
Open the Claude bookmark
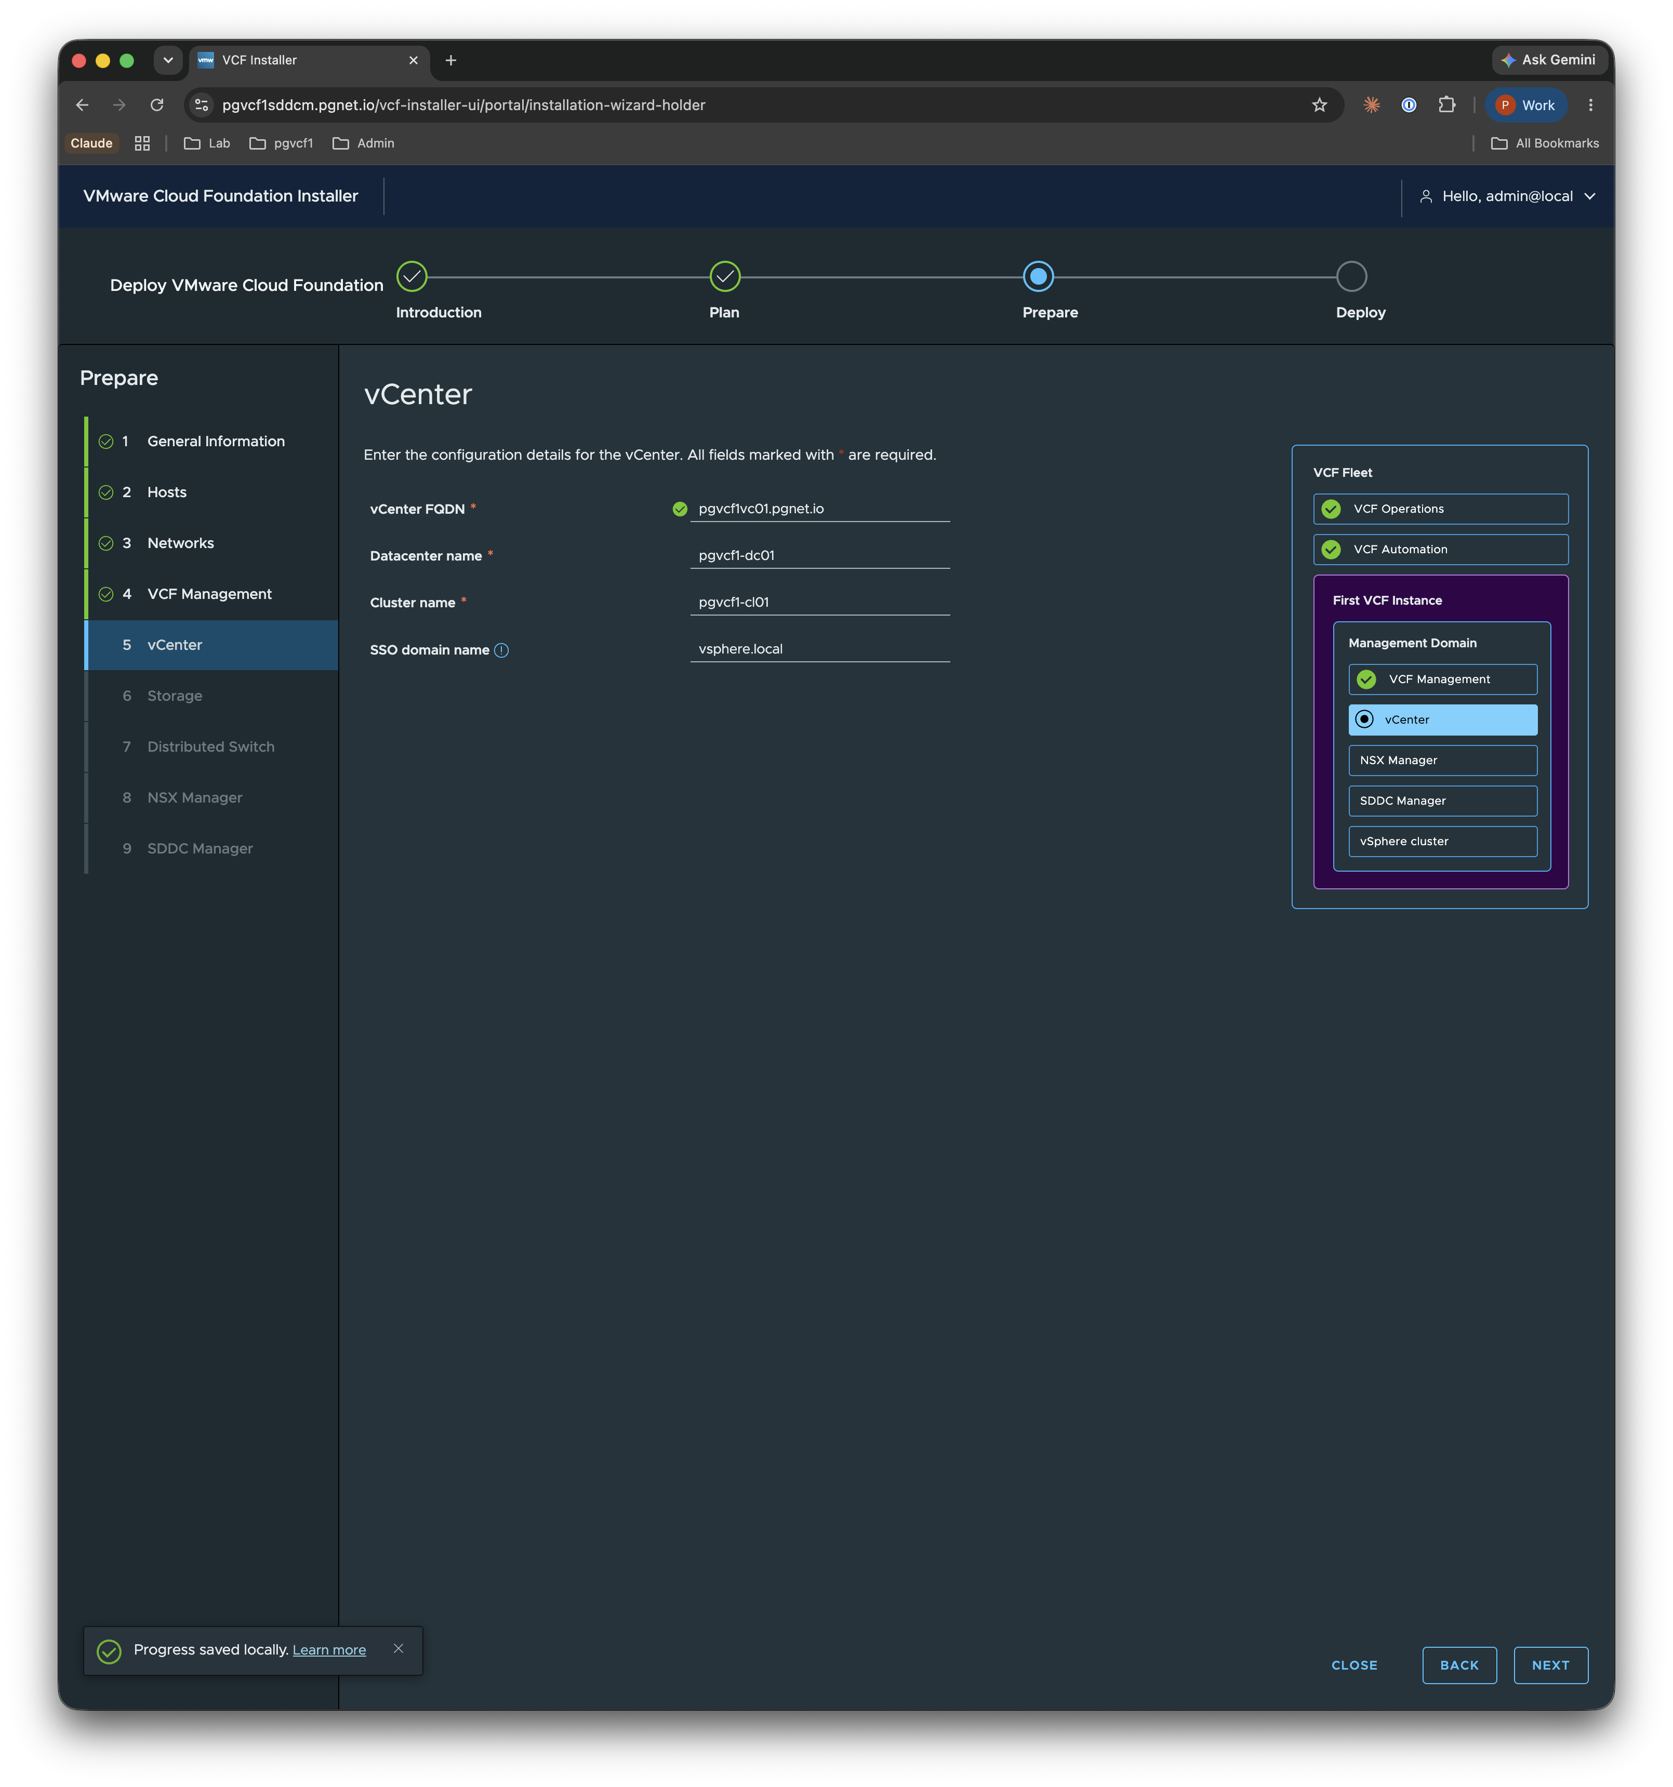pyautogui.click(x=91, y=143)
